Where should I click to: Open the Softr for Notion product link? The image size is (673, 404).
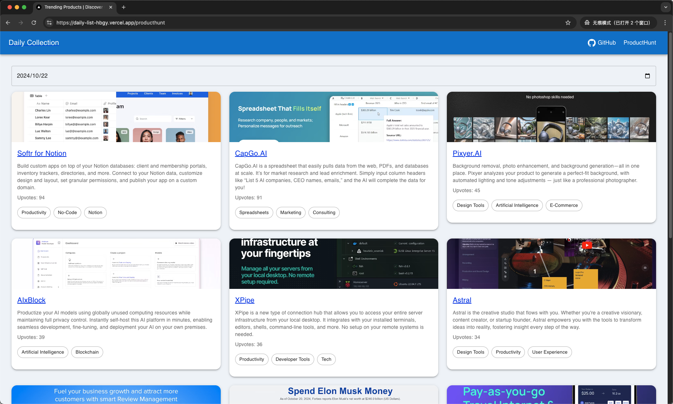[42, 153]
